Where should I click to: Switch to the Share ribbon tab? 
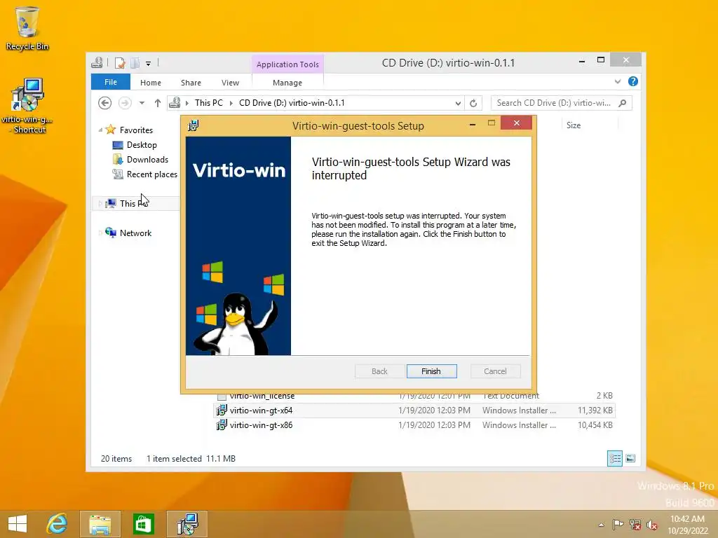click(191, 83)
